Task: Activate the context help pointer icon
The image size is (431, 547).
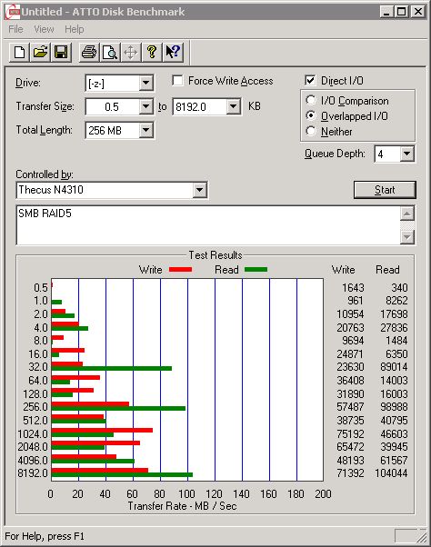Action: (x=173, y=53)
